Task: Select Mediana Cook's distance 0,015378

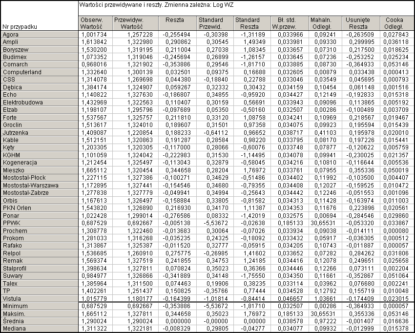Action: tap(395, 329)
